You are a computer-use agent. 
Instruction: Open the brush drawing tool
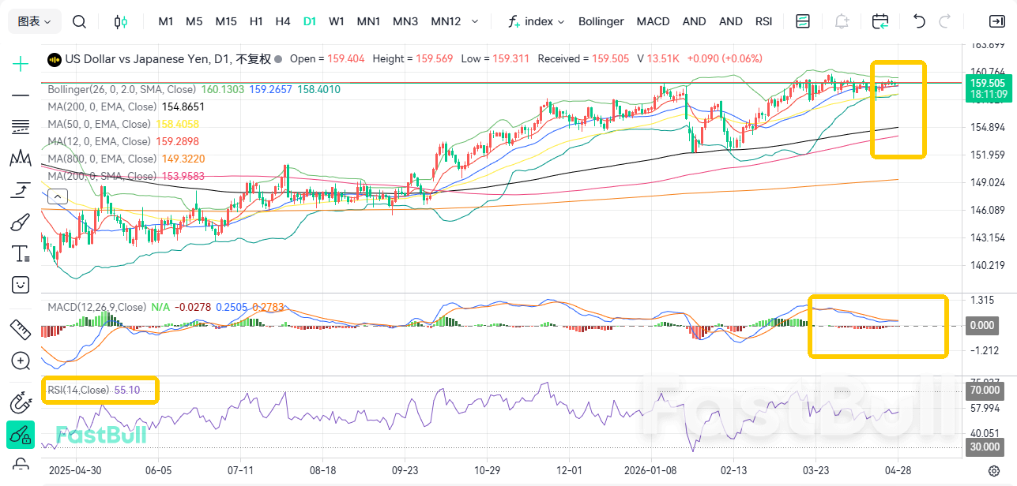click(20, 222)
